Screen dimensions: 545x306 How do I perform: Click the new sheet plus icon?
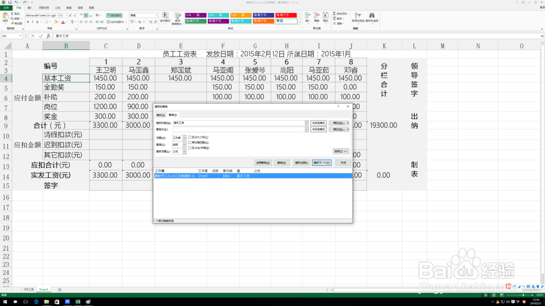pos(60,289)
